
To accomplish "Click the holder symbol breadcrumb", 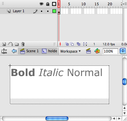I will pos(49,51).
